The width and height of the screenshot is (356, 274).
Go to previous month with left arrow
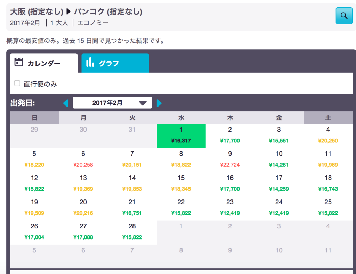66,103
